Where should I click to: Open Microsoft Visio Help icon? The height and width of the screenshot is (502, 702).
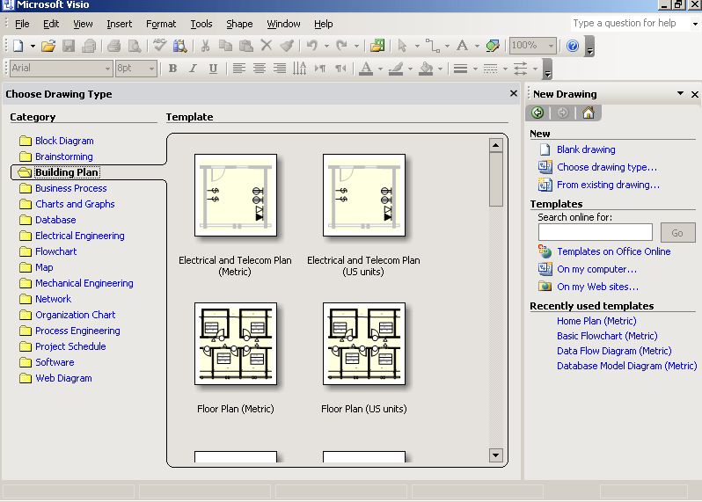tap(573, 46)
